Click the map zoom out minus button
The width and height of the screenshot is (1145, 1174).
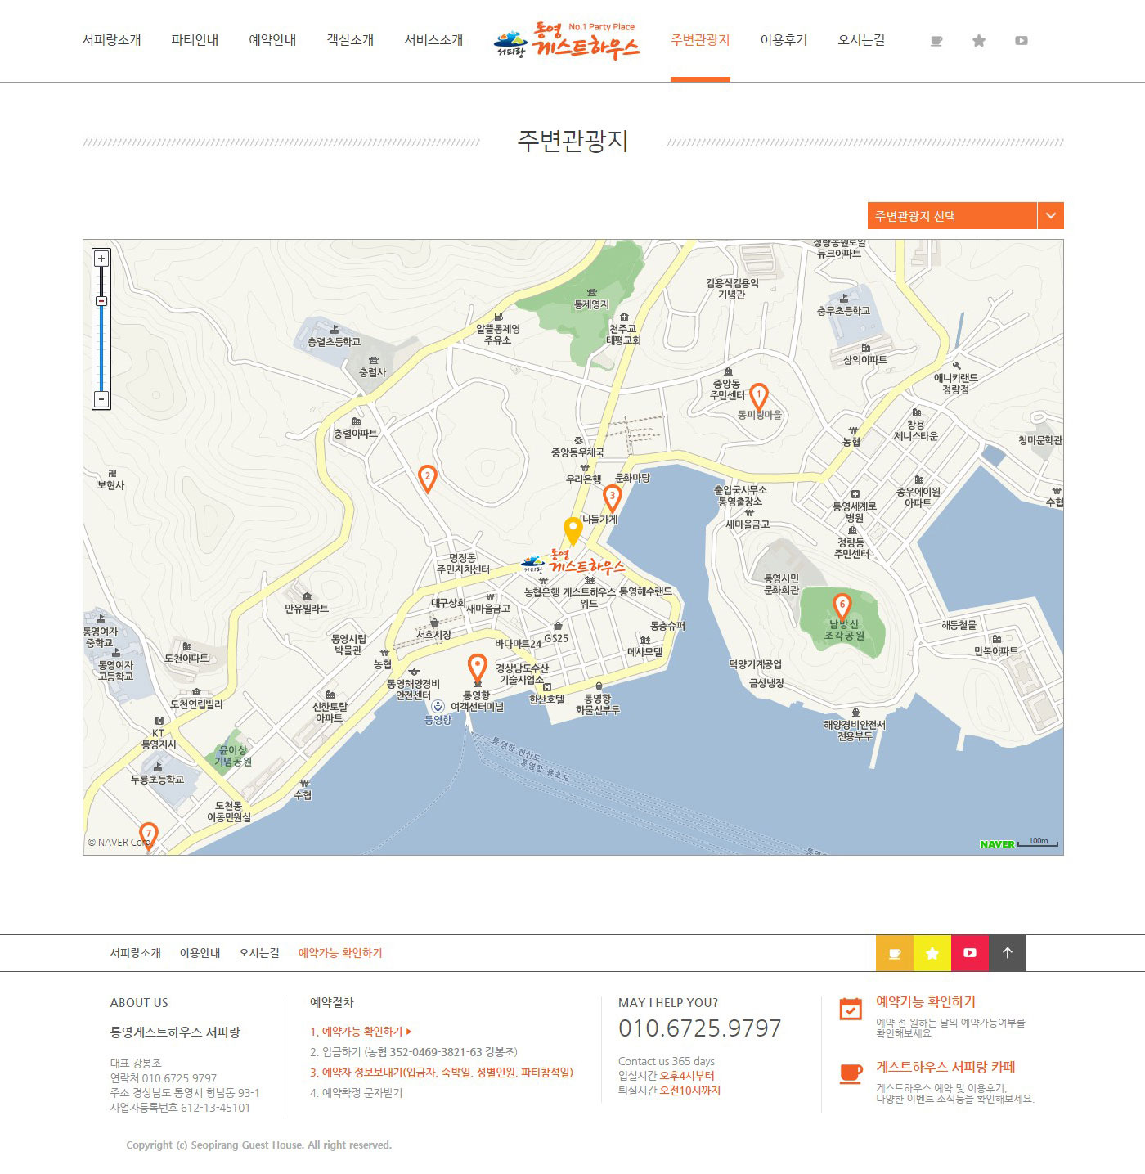(x=101, y=399)
